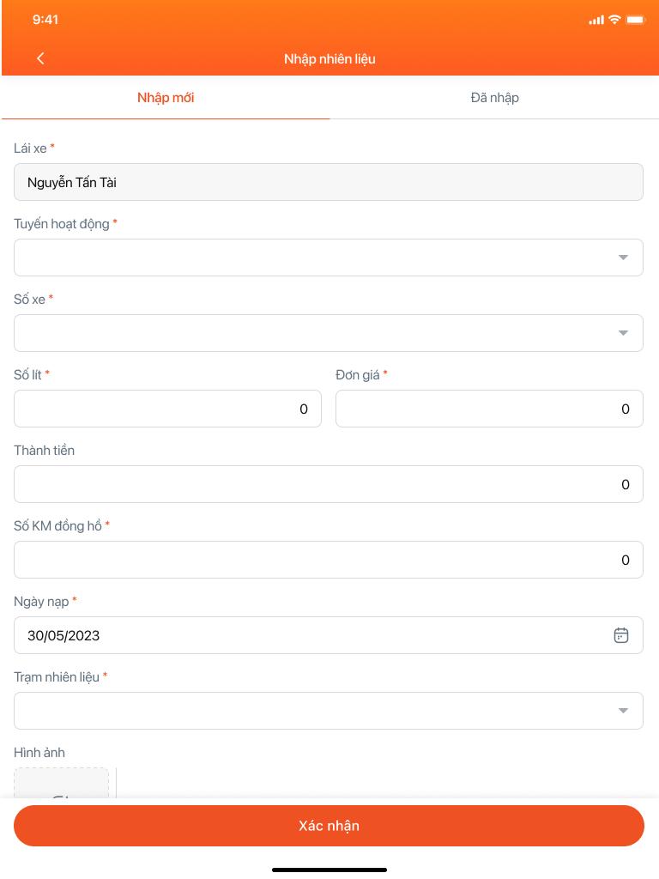The width and height of the screenshot is (659, 879).
Task: Select the Nhập mới tab
Action: (x=166, y=98)
